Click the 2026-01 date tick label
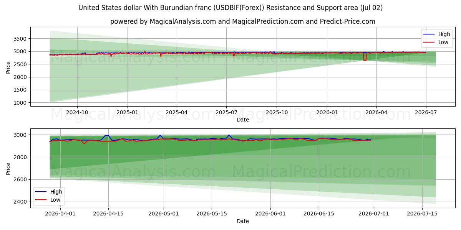Image resolution: width=461 pixels, height=230 pixels. coord(327,112)
